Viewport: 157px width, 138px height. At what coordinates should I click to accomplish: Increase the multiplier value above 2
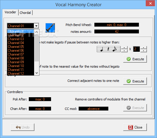[144, 48]
